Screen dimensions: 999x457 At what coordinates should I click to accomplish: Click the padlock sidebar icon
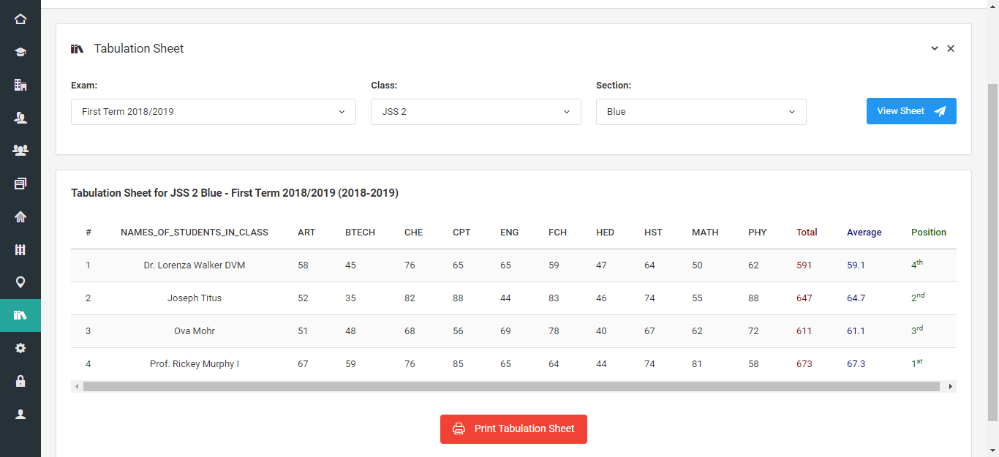point(20,381)
